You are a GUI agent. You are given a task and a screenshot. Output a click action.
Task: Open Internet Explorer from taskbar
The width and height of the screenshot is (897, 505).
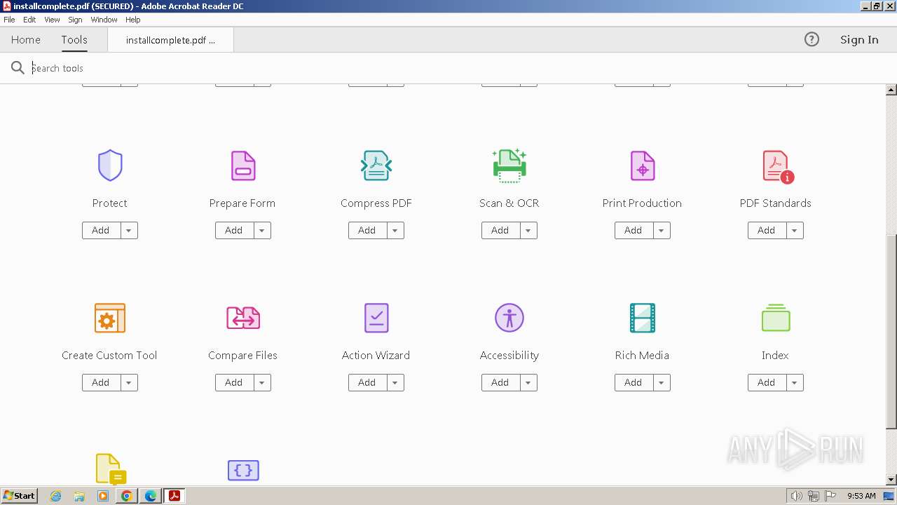[x=55, y=496]
